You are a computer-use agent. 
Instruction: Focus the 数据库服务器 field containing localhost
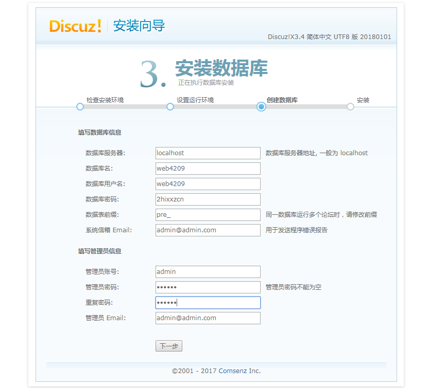point(208,153)
